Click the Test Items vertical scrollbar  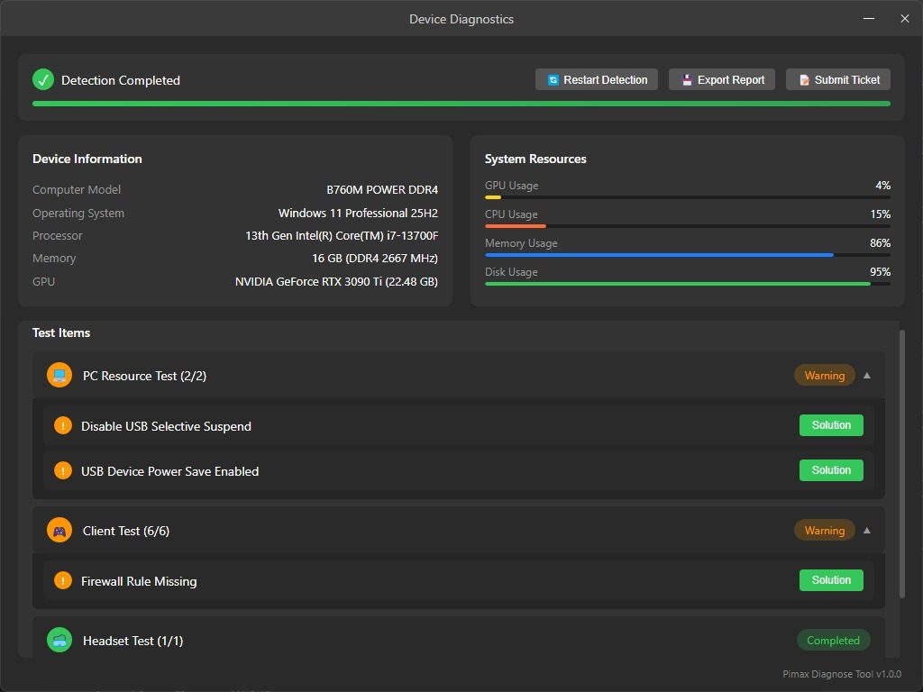pos(901,464)
